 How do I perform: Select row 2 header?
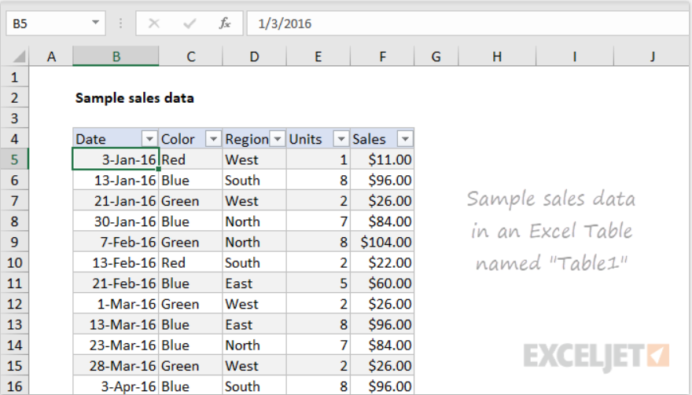coord(15,97)
